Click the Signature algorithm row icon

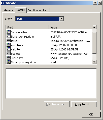tap(9, 36)
